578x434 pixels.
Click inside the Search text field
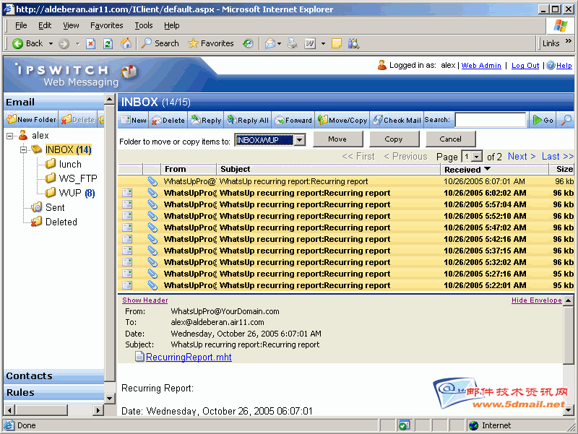[490, 121]
